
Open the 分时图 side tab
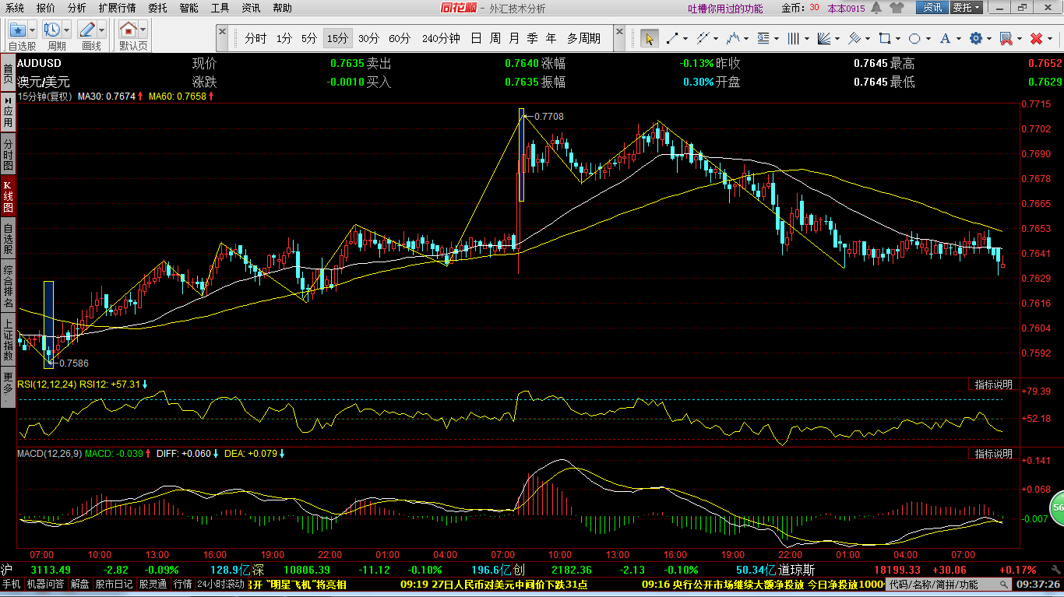[8, 155]
